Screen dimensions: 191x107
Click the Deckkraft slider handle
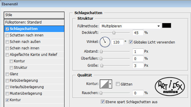coord(114,33)
